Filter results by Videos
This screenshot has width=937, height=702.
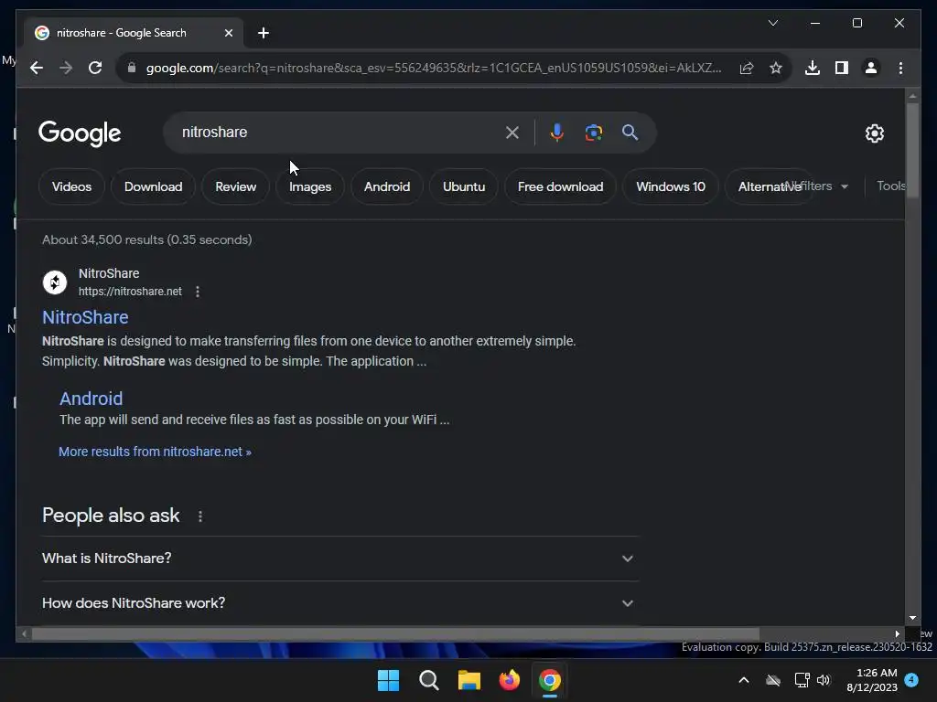click(x=71, y=186)
